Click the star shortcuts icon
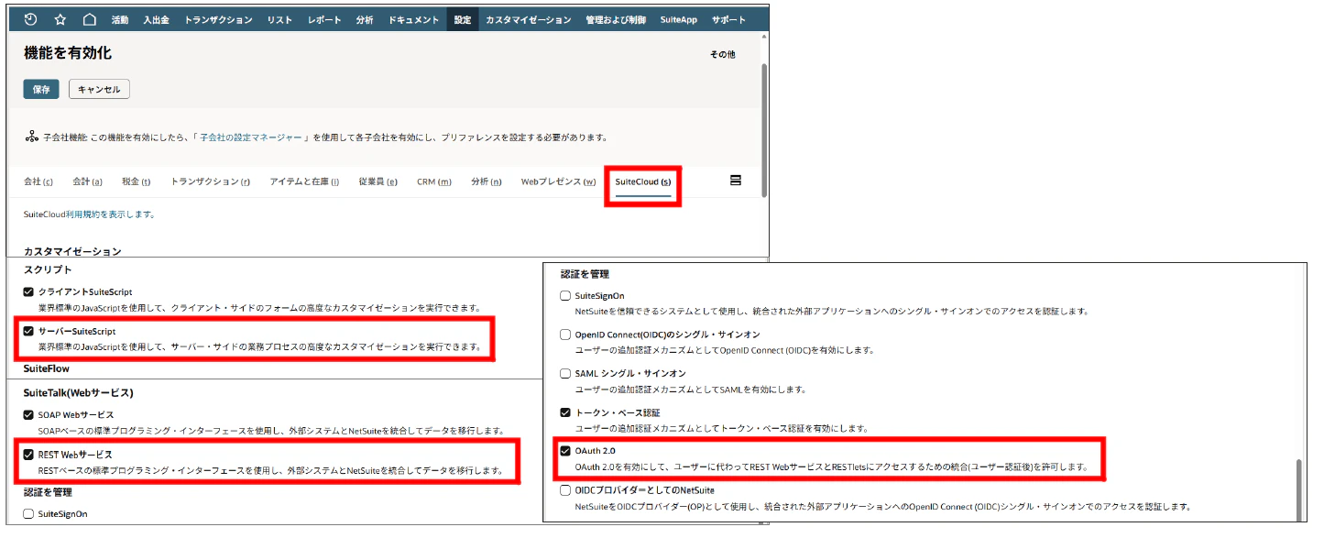The height and width of the screenshot is (538, 1324). click(x=59, y=18)
